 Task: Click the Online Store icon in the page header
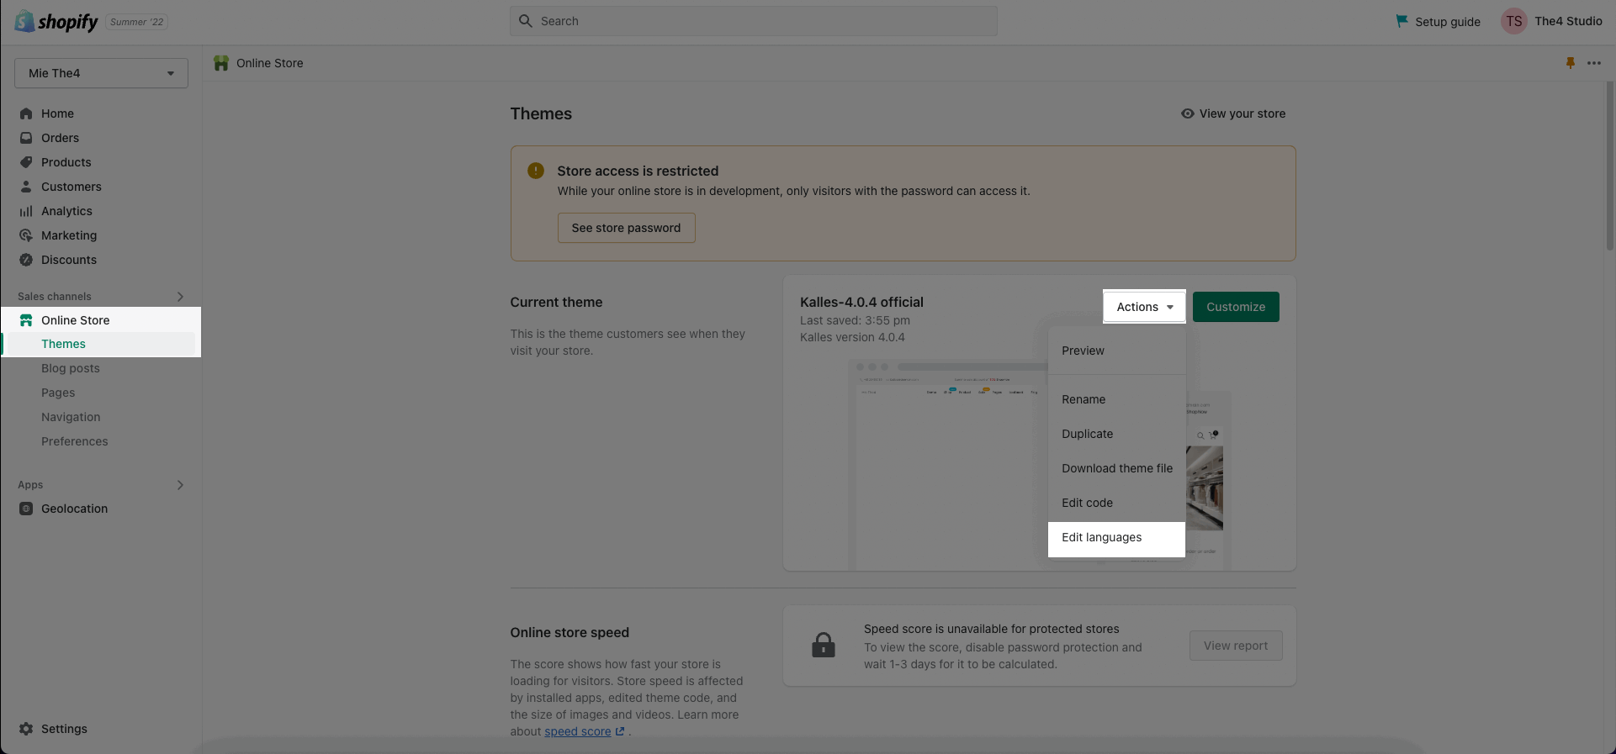click(x=221, y=63)
